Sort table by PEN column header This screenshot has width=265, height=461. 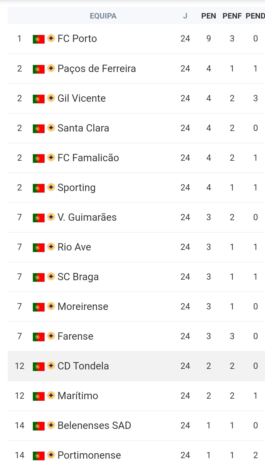[x=208, y=16]
